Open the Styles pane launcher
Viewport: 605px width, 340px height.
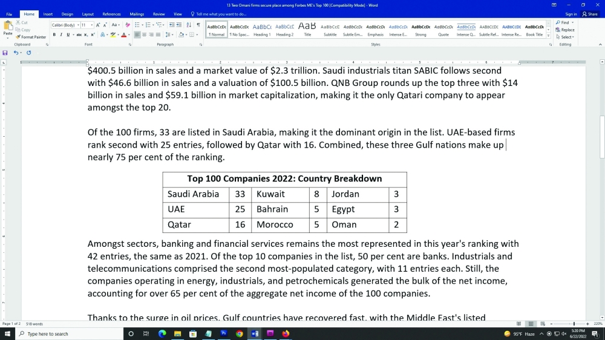click(x=550, y=45)
